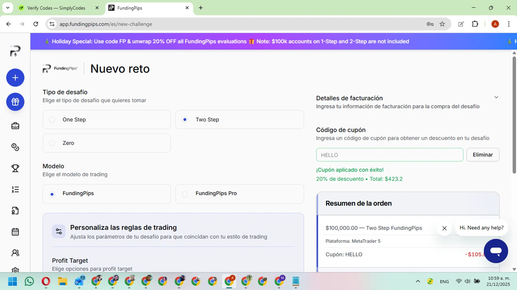The image size is (517, 290).
Task: Close the FundingPips browser tab
Action: pyautogui.click(x=187, y=8)
